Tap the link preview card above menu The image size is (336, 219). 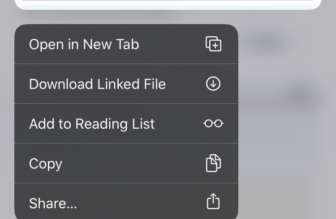pyautogui.click(x=168, y=4)
